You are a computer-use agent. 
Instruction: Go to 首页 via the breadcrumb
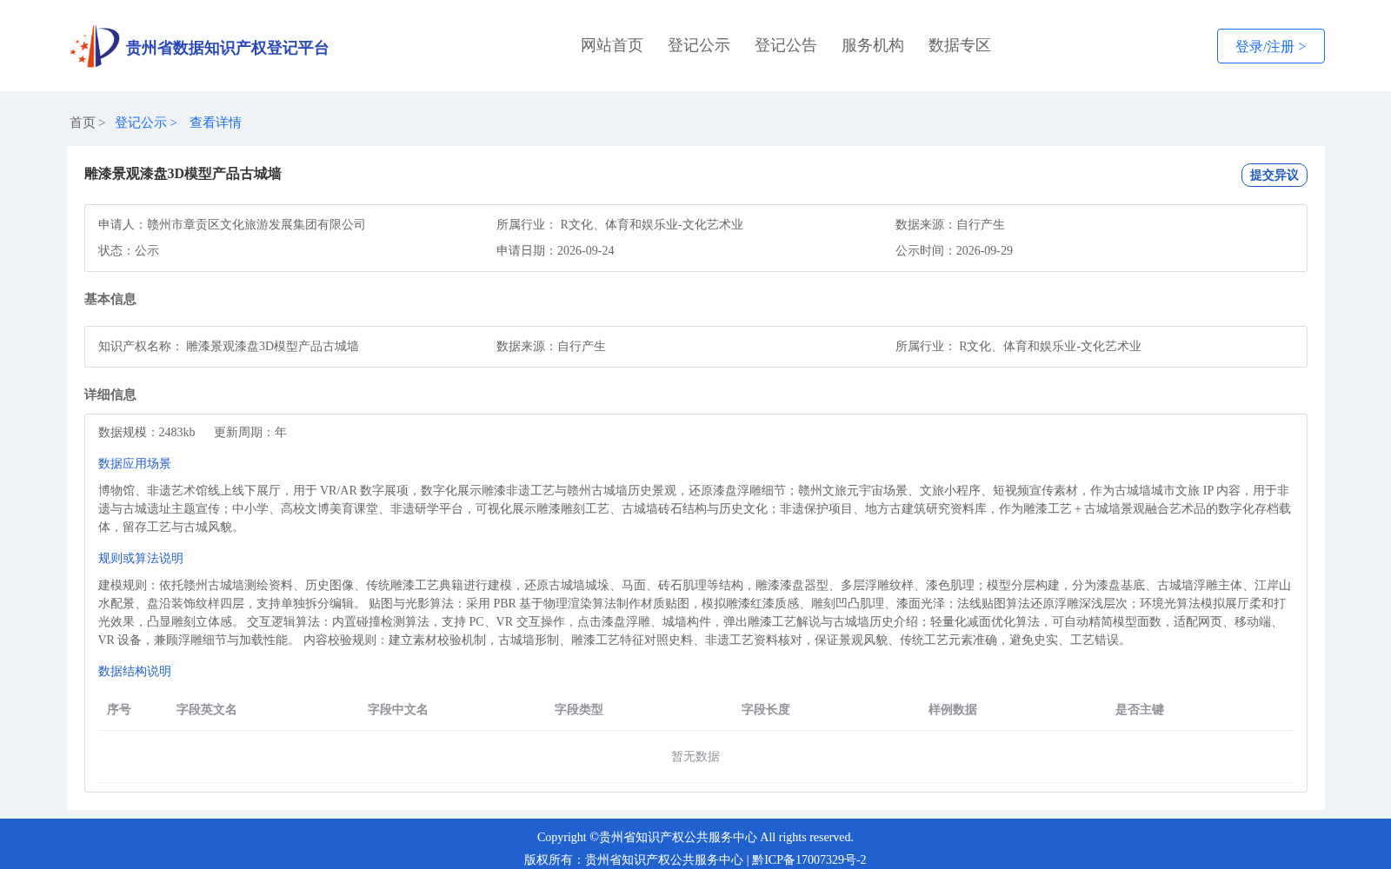tap(83, 123)
